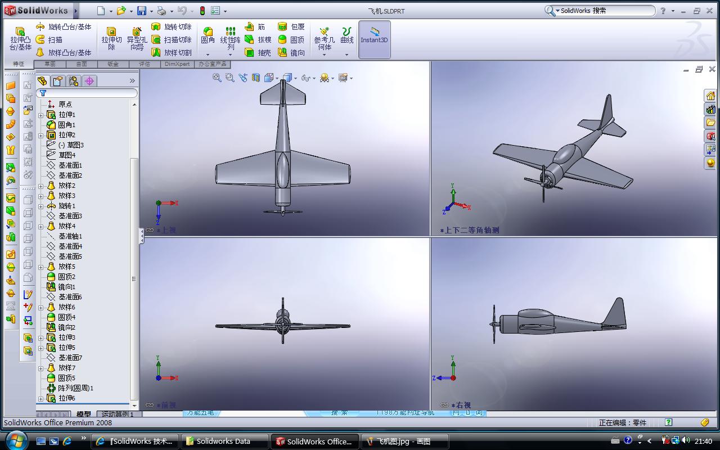The height and width of the screenshot is (450, 720).
Task: Click the 圆顶 dome tool
Action: pos(291,39)
